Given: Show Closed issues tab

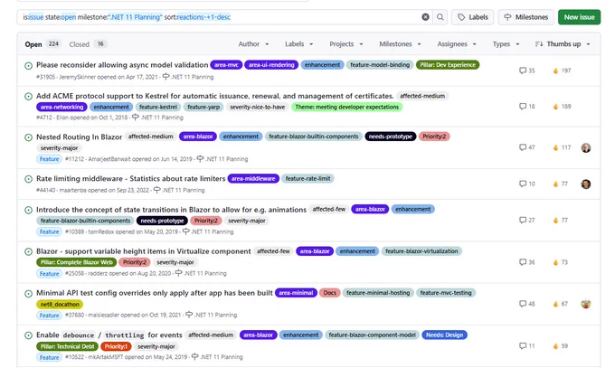Looking at the screenshot, I should (x=88, y=44).
